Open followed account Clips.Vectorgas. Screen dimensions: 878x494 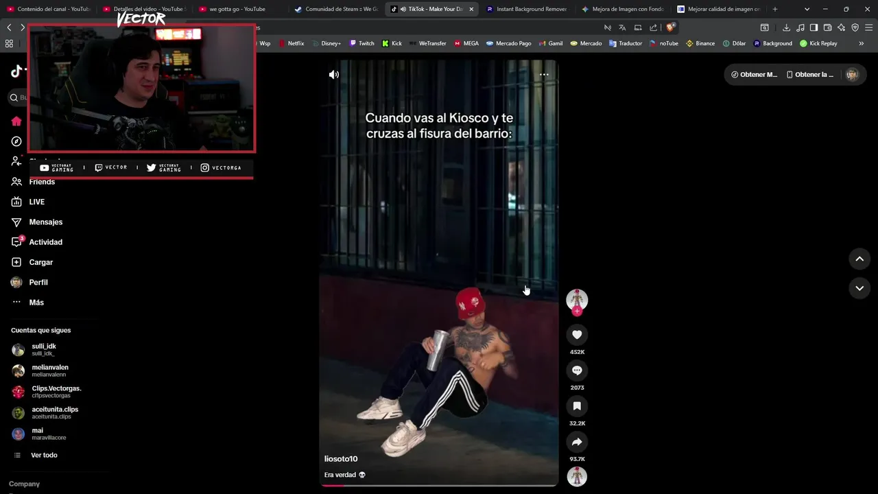[47, 392]
